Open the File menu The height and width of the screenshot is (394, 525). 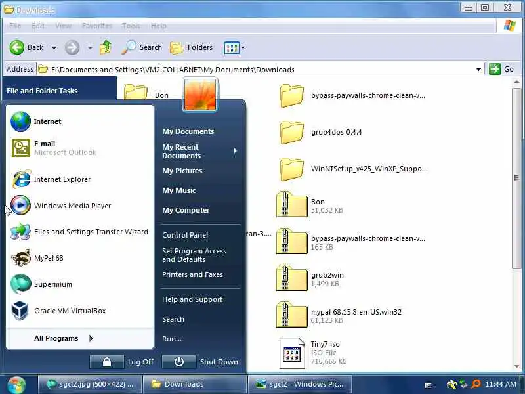tap(15, 26)
